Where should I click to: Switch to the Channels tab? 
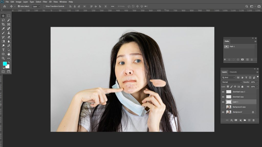tap(233, 72)
